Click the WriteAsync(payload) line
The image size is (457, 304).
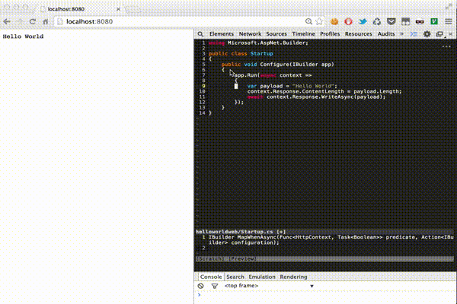316,97
